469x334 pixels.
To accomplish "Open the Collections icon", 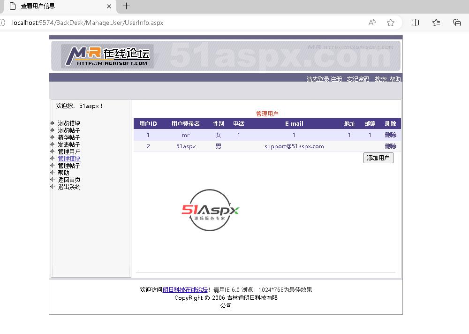I will (x=457, y=23).
